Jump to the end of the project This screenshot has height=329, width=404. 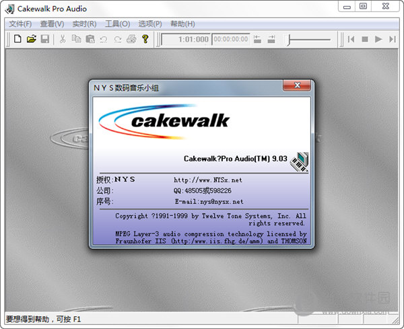tap(393, 39)
